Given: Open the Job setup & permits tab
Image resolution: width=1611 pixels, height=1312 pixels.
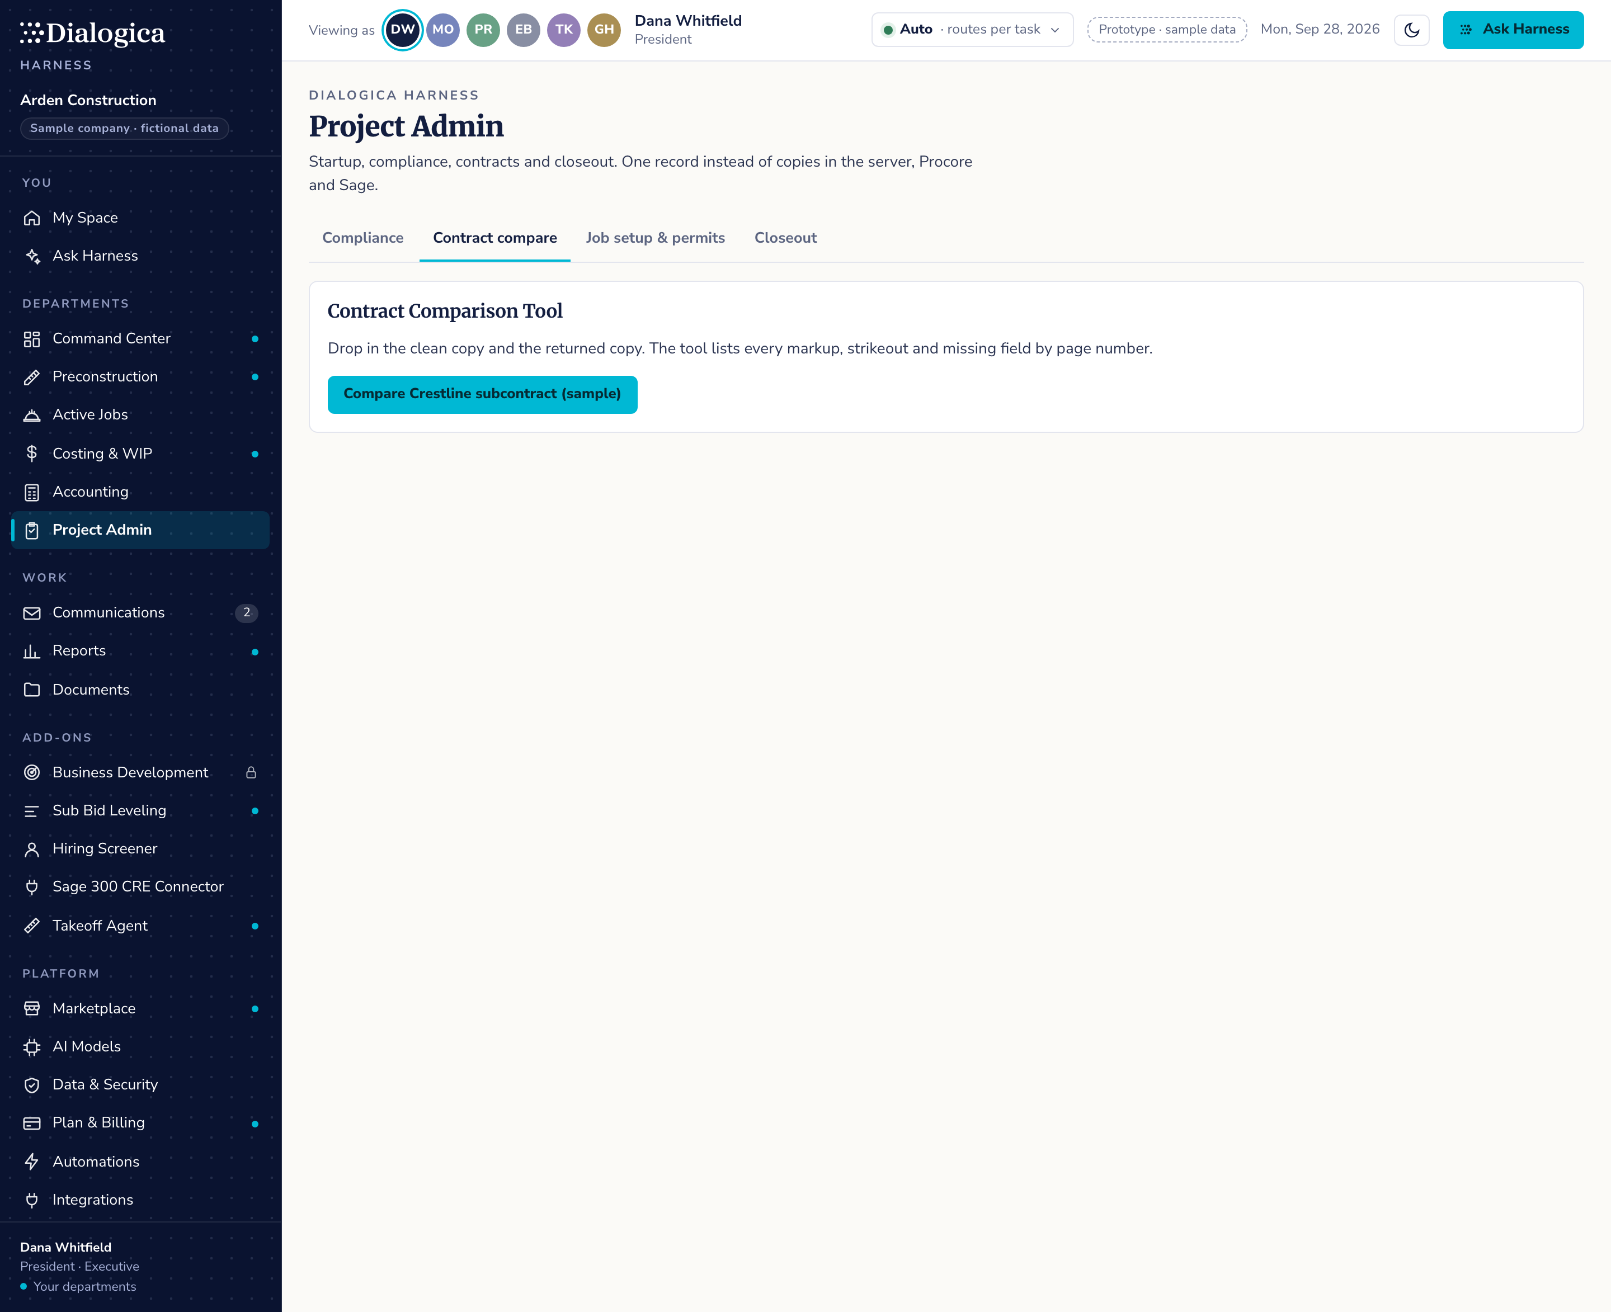Looking at the screenshot, I should 656,238.
